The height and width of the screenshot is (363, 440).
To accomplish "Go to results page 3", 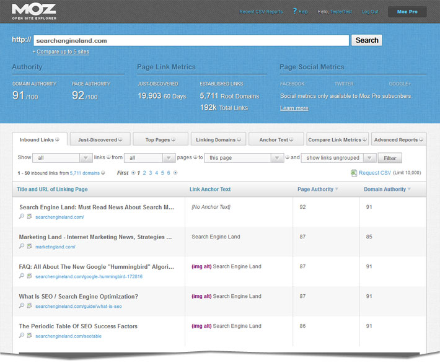I will point(151,173).
